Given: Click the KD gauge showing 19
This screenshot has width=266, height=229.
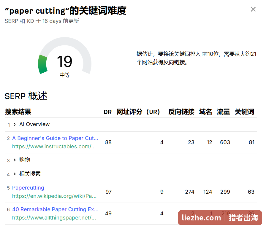Looking at the screenshot, I should coord(65,56).
